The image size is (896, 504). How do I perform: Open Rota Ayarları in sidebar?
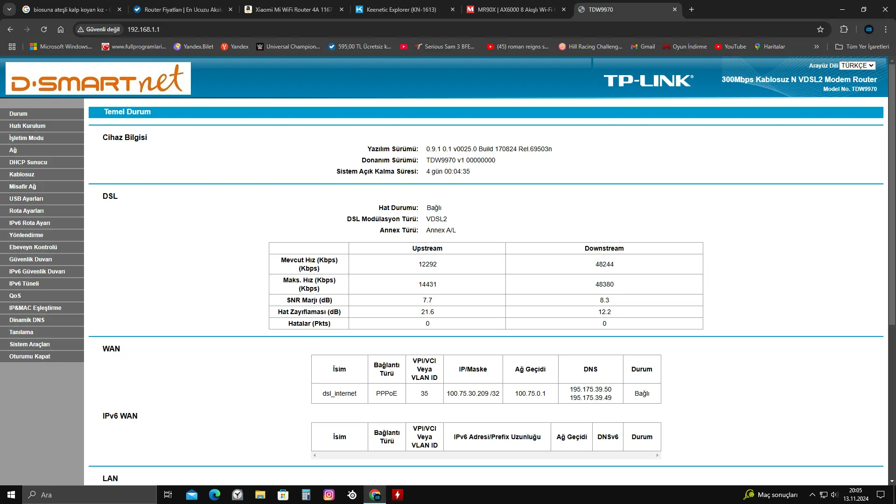42,211
